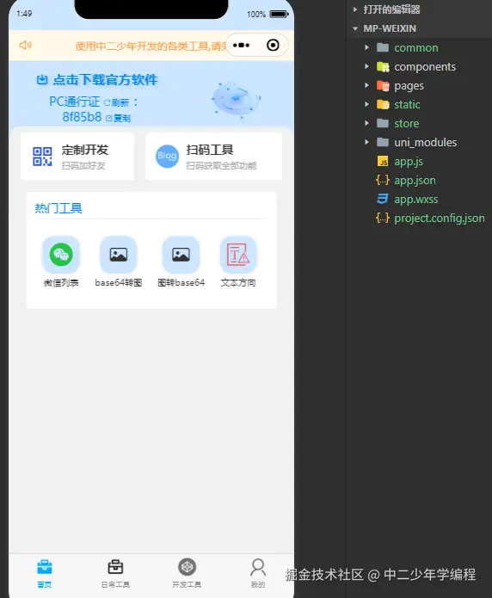This screenshot has height=598, width=492.
Task: Click the download icon beside 点击下载官方软件
Action: [42, 80]
